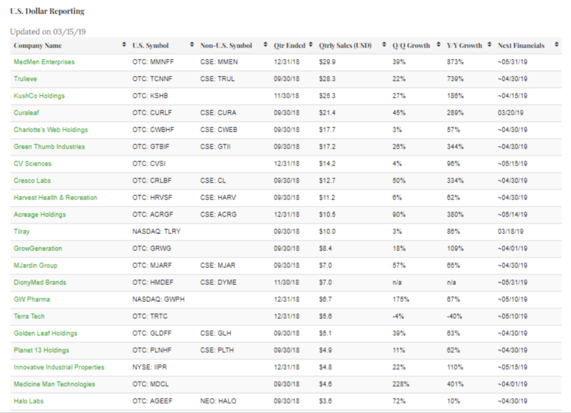Click the Q/Q Growth column header

pos(411,46)
